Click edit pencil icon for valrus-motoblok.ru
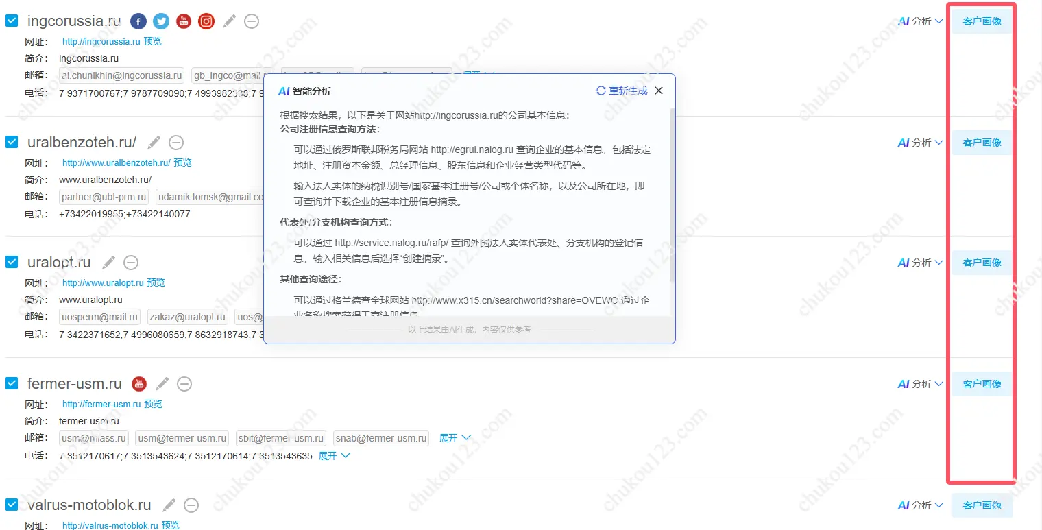 click(169, 505)
